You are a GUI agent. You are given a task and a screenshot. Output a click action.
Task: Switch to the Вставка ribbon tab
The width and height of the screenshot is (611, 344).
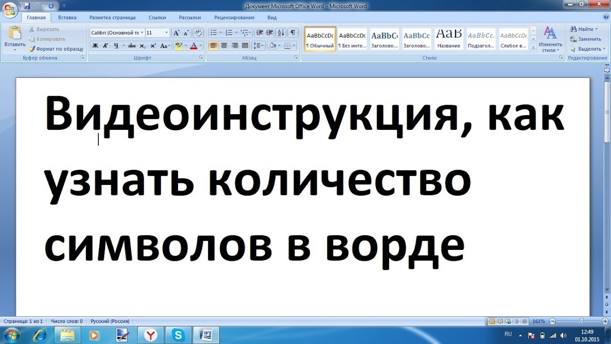pyautogui.click(x=67, y=18)
